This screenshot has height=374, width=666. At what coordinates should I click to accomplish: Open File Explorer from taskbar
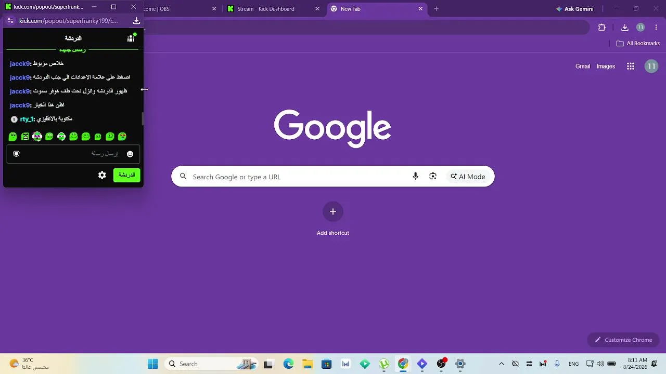307,364
